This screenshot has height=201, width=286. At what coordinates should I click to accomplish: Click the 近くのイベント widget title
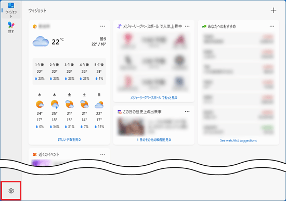(48, 154)
